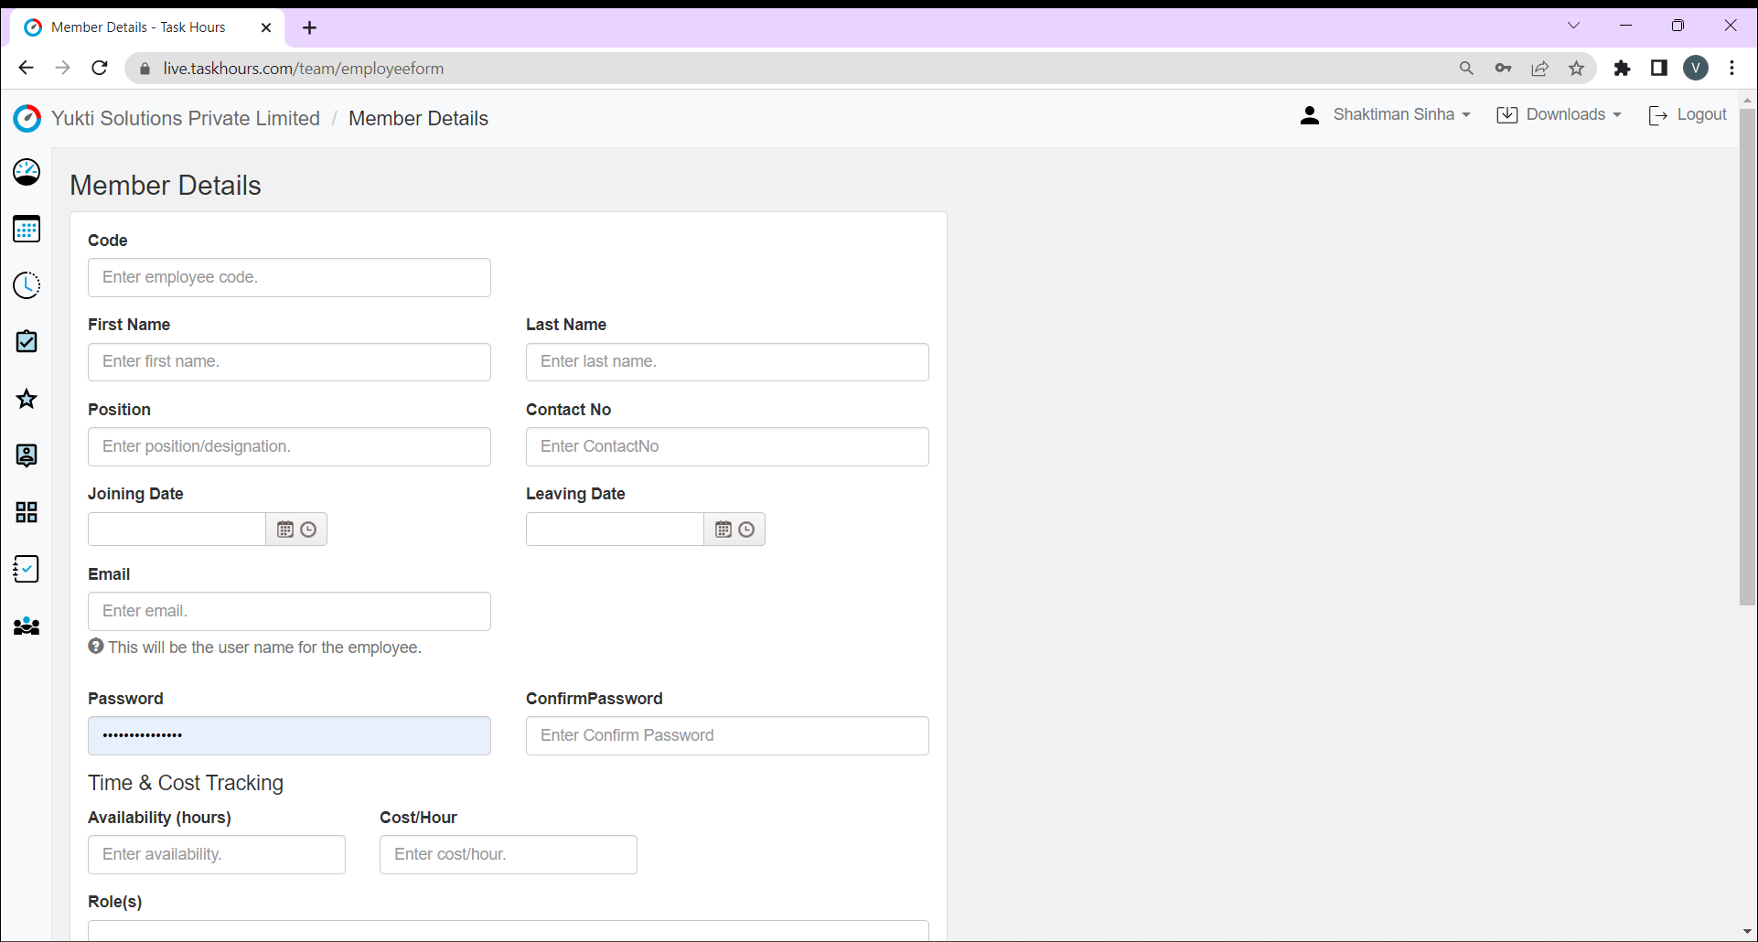Focus the employee Code field

coord(289,277)
